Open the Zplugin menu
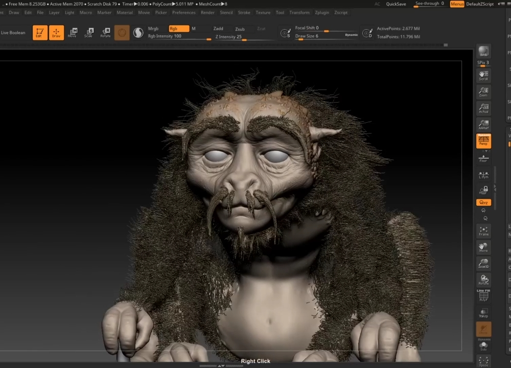This screenshot has width=511, height=368. [x=322, y=12]
